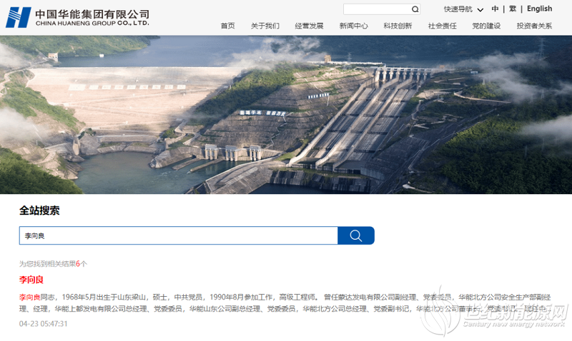The image size is (572, 341).
Task: Click the magnifier icon in the top search box
Action: pyautogui.click(x=415, y=9)
